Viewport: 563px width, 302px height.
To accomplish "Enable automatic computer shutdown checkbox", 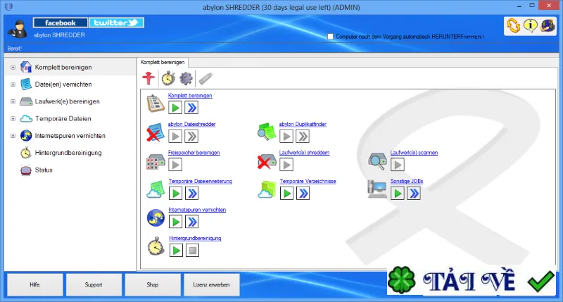I will click(x=330, y=37).
